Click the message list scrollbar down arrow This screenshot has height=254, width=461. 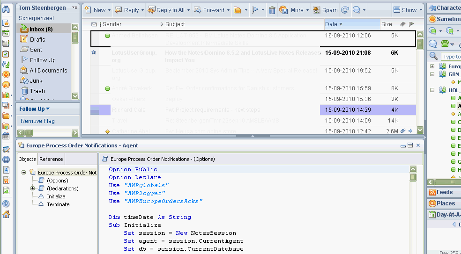click(x=420, y=130)
